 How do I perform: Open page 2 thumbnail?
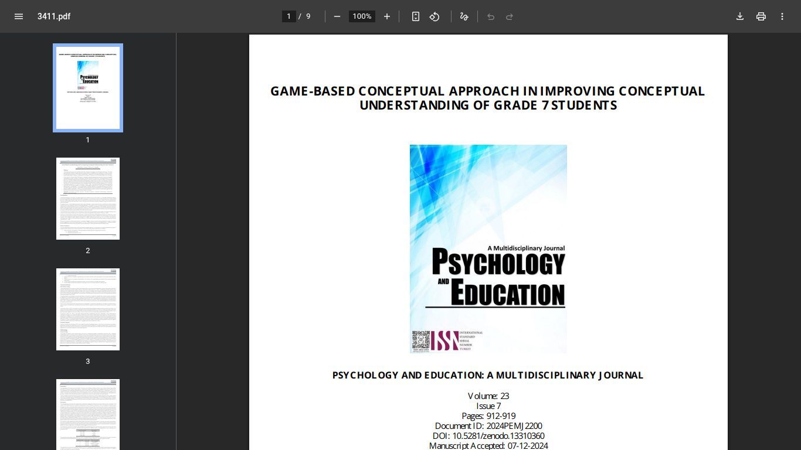point(88,199)
